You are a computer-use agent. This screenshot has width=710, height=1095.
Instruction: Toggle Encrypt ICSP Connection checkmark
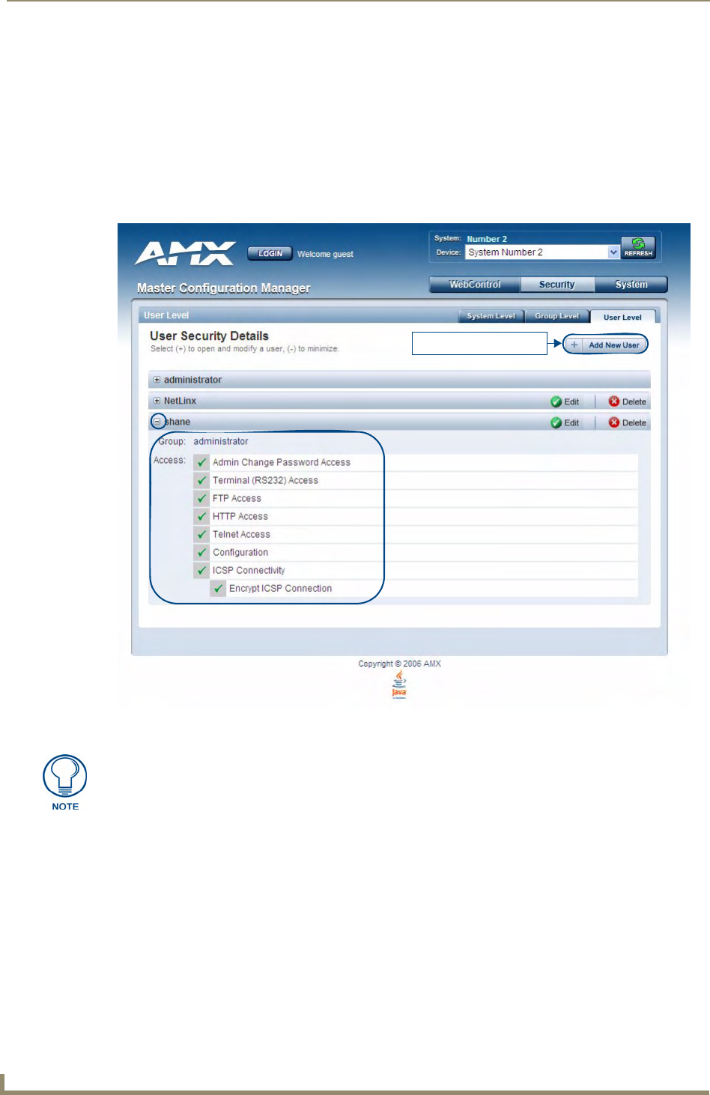coord(218,588)
